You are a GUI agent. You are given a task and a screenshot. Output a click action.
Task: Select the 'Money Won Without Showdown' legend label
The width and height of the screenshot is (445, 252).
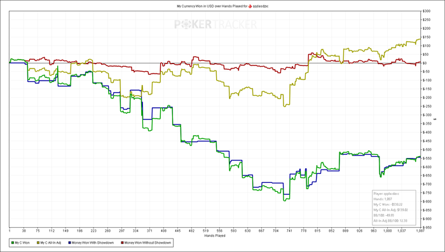147,242
